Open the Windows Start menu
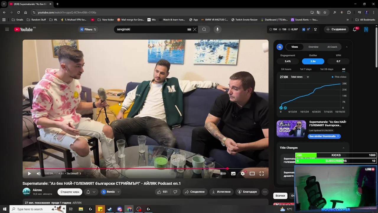Screen dimensions: 378x213 (x=5, y=209)
